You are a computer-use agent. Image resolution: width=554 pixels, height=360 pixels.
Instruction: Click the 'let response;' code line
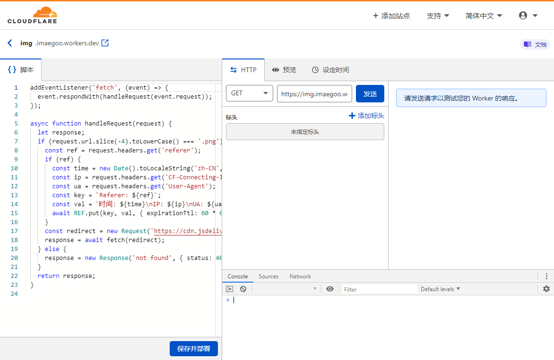coord(61,132)
